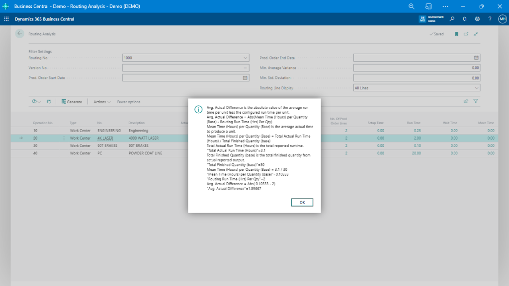Open the Help question mark icon
Screen dimensions: 509x286
pos(489,18)
